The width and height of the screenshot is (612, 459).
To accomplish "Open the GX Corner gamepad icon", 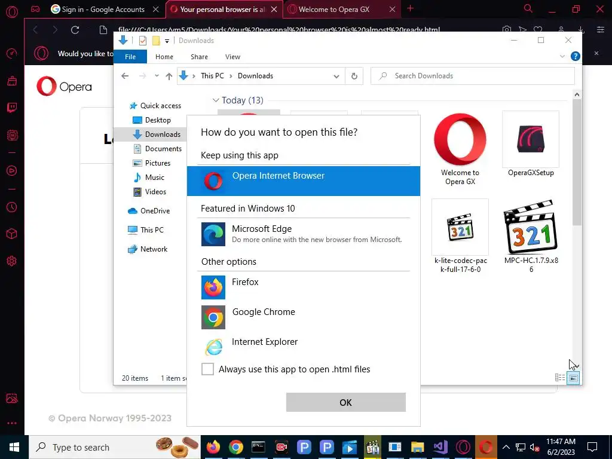I will (x=35, y=9).
